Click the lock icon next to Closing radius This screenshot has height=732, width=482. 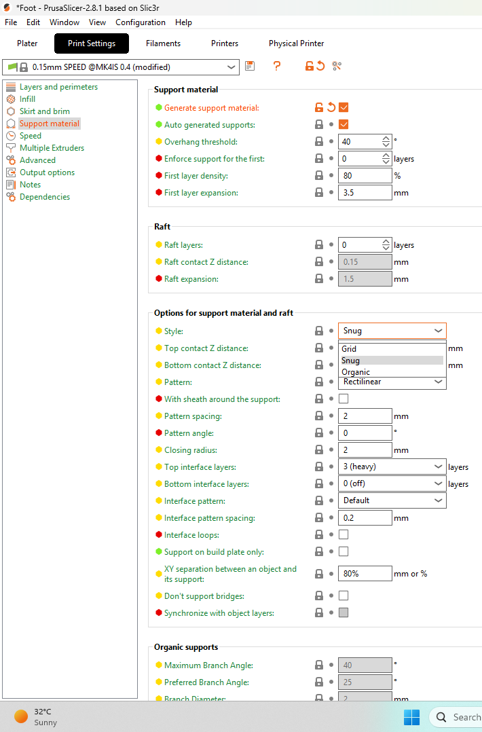(319, 450)
